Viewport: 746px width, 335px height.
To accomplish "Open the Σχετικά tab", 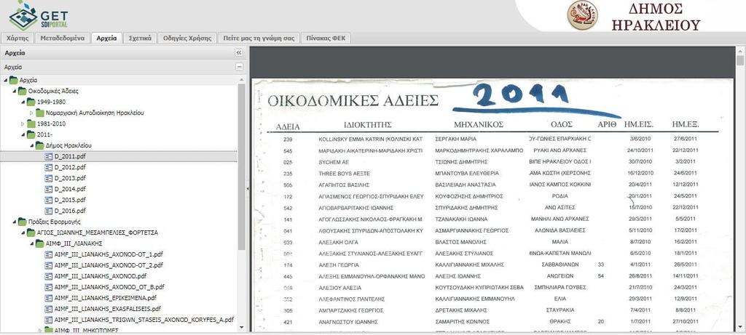I will click(x=140, y=38).
